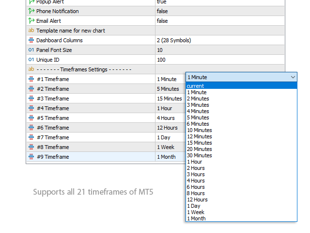
Task: Choose '2 Minutes' from dropdown list
Action: click(241, 99)
